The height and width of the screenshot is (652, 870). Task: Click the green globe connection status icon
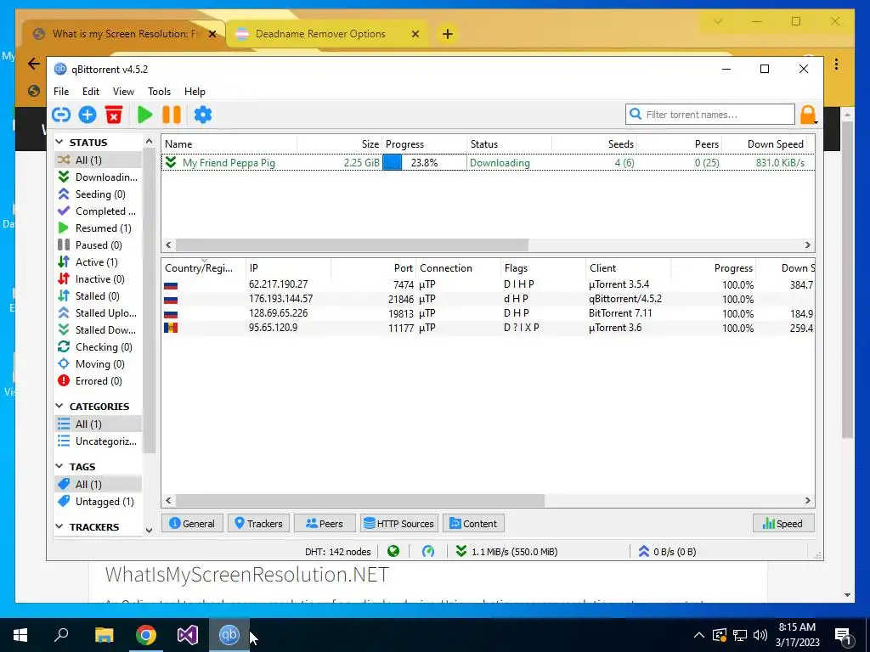pos(393,551)
